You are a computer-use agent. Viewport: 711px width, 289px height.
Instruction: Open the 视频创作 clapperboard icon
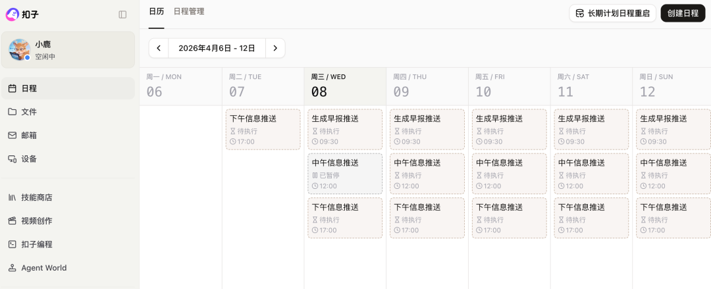tap(13, 221)
